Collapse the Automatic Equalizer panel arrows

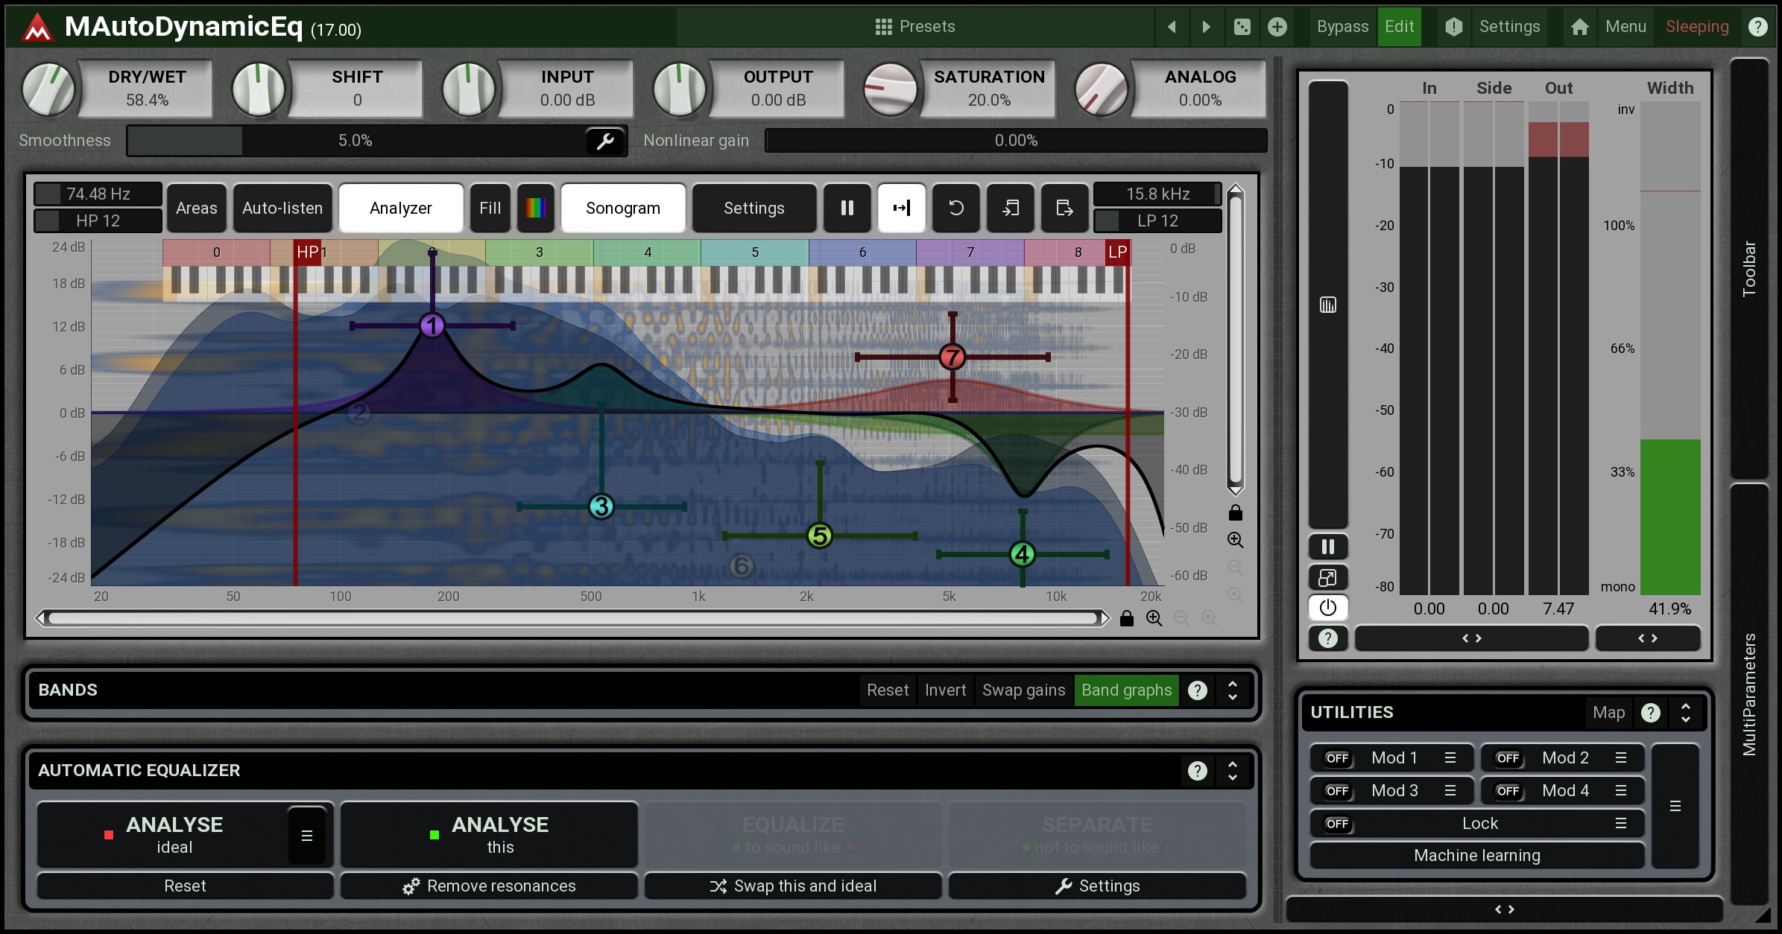click(1233, 771)
